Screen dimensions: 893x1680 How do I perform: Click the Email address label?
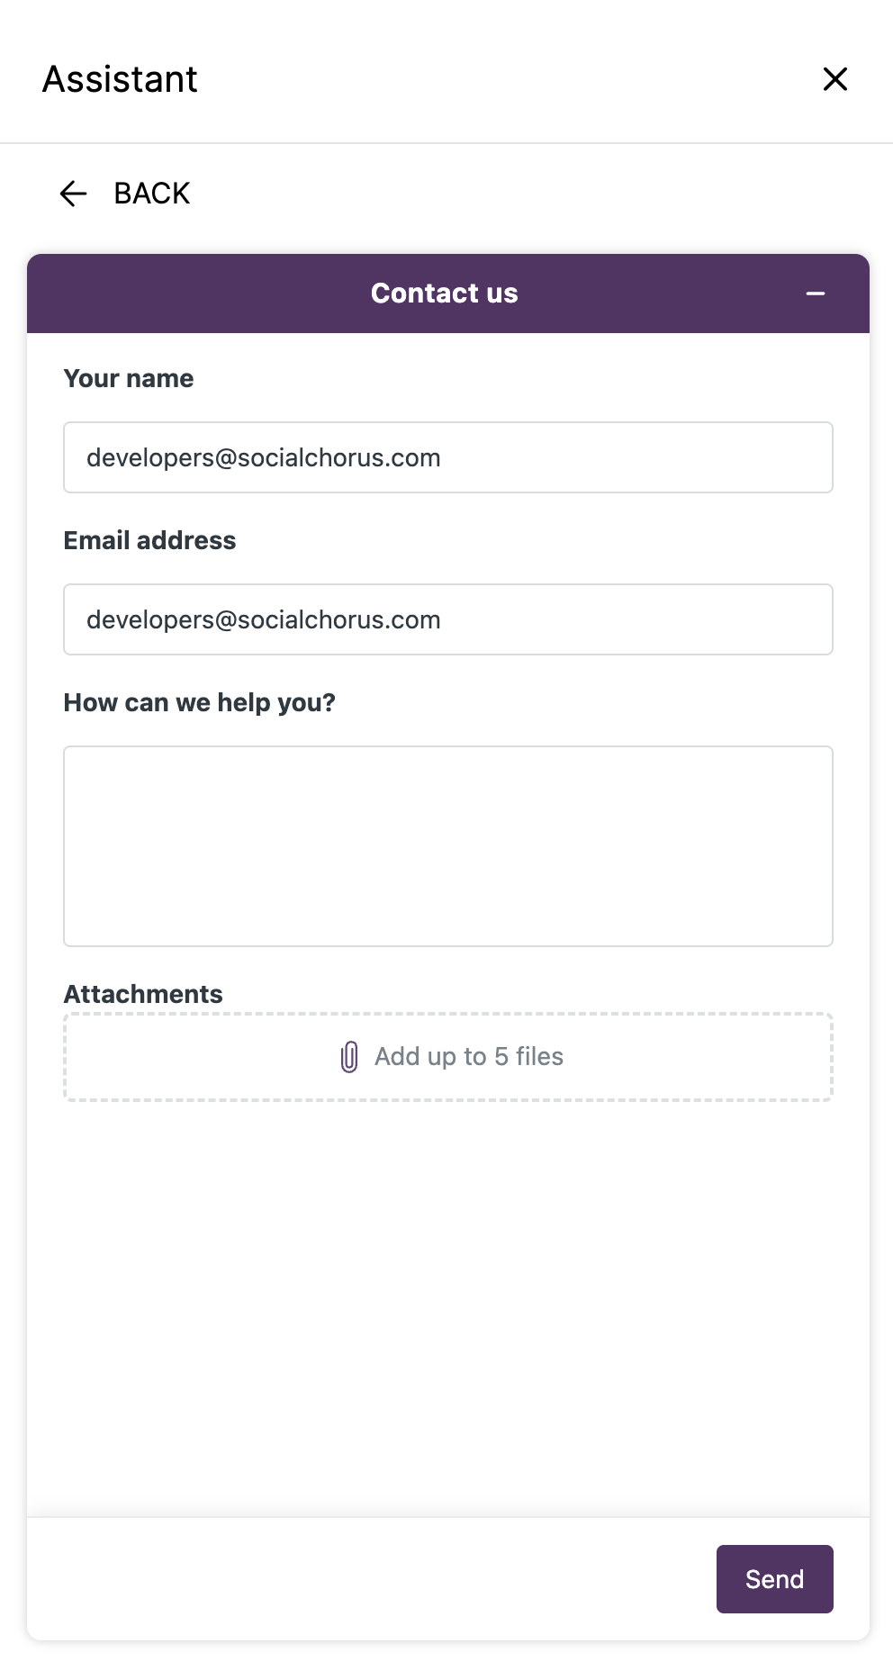click(x=149, y=540)
